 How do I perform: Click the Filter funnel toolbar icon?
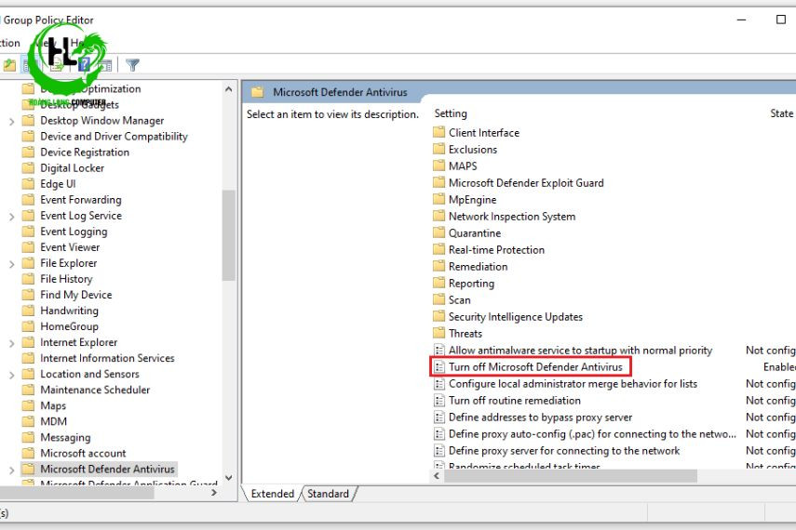coord(132,65)
